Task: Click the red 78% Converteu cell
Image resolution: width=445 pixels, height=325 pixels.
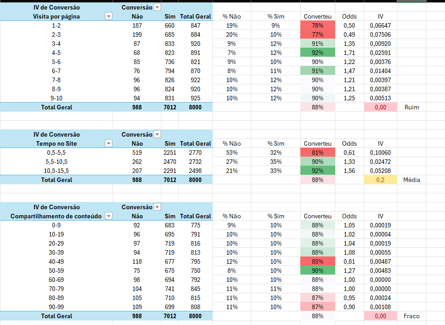Action: click(x=318, y=25)
